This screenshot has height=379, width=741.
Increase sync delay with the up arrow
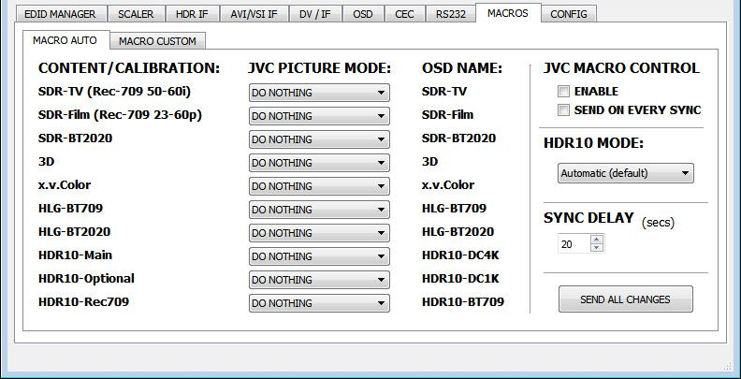(x=596, y=240)
